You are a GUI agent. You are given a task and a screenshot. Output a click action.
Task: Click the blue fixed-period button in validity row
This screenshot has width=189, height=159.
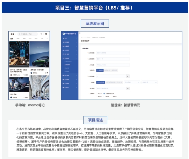[101, 82]
